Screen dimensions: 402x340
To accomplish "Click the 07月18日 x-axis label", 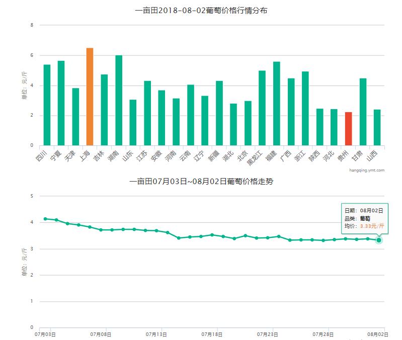I will click(212, 334).
